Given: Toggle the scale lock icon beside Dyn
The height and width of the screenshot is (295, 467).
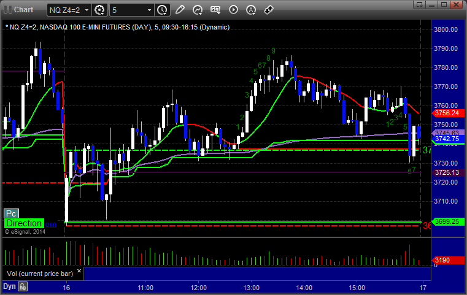Looking at the screenshot, I should click(23, 286).
